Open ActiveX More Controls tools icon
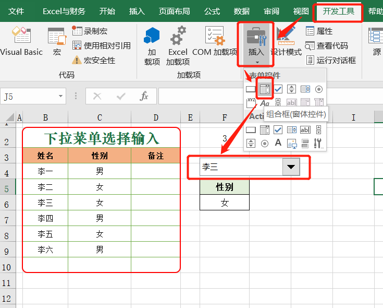 tap(318, 144)
